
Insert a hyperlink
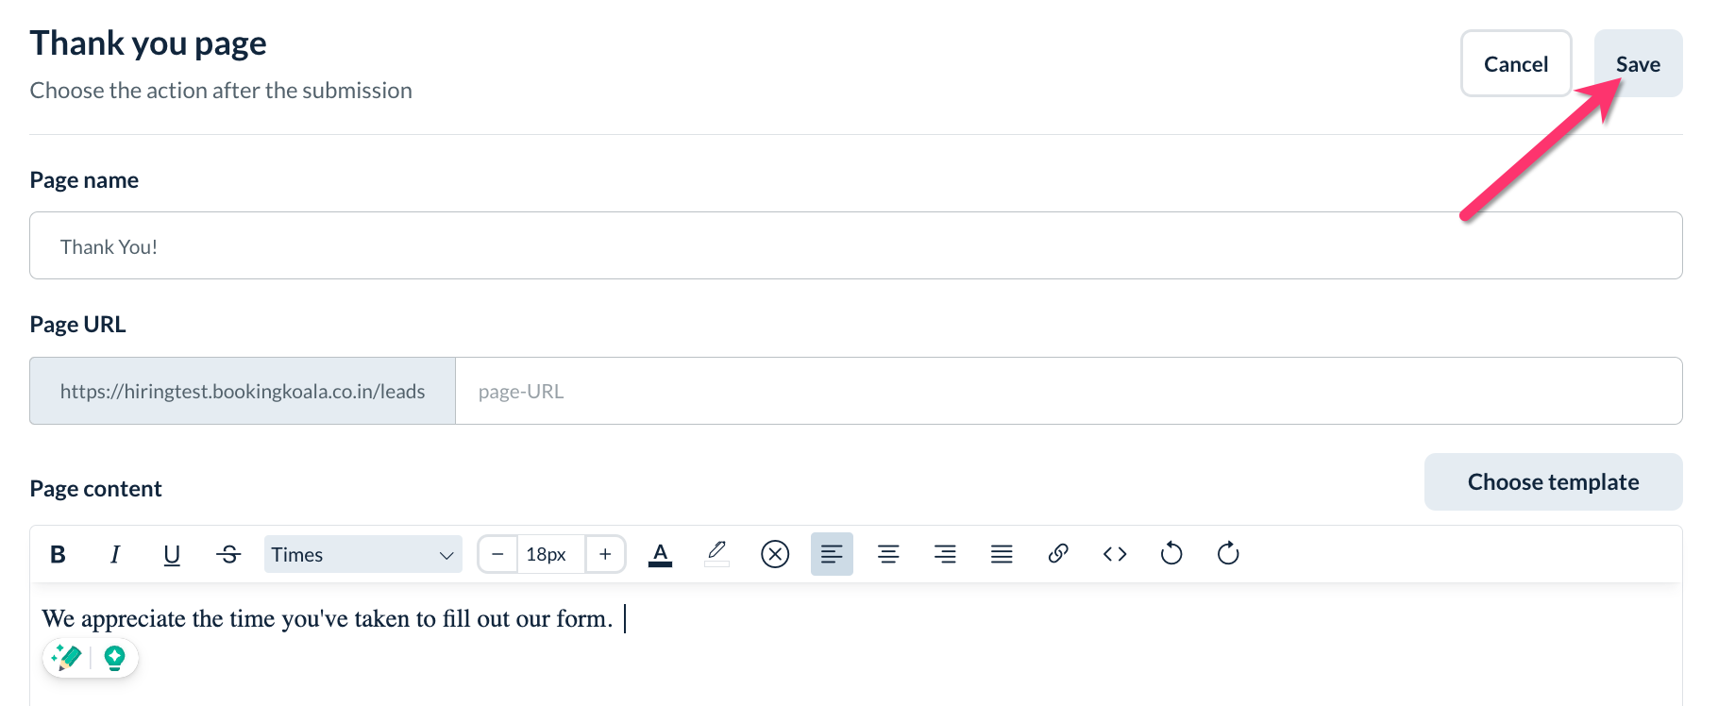coord(1058,554)
